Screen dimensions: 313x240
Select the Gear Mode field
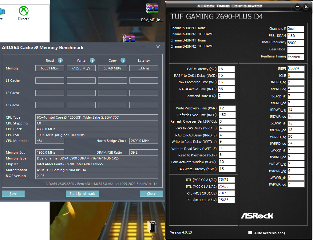pos(295,50)
